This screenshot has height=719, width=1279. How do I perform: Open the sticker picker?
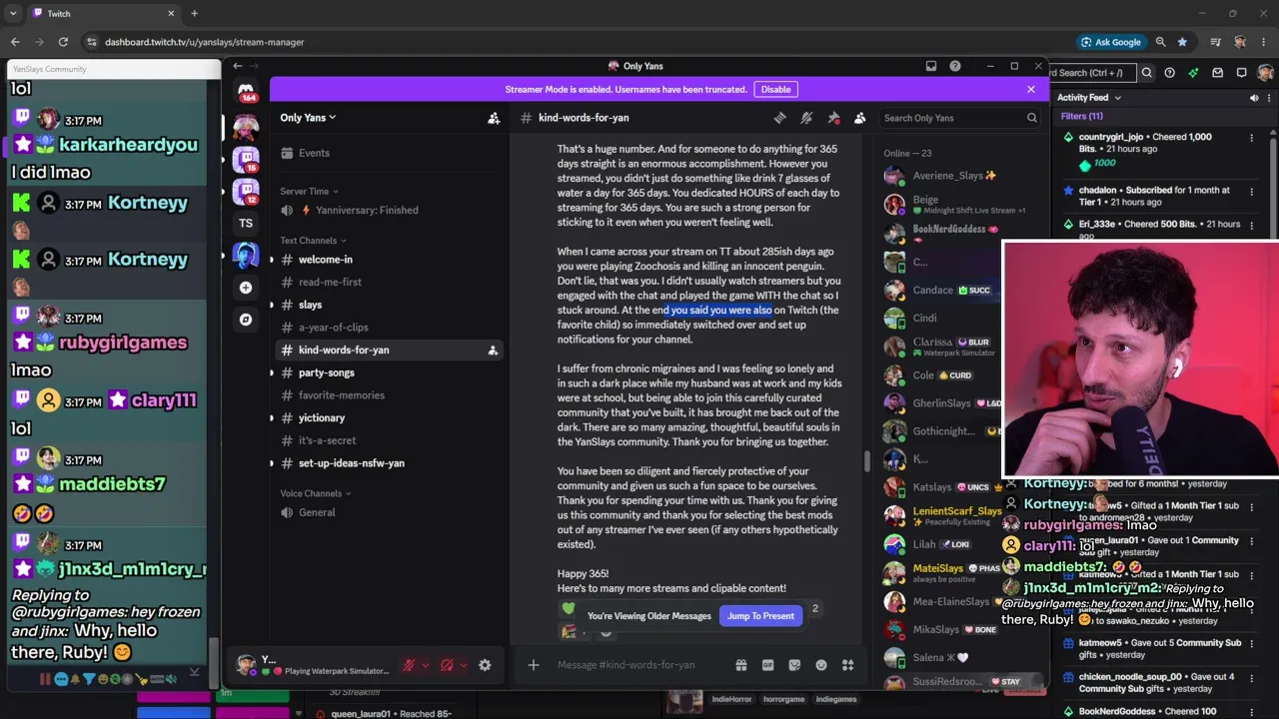794,665
